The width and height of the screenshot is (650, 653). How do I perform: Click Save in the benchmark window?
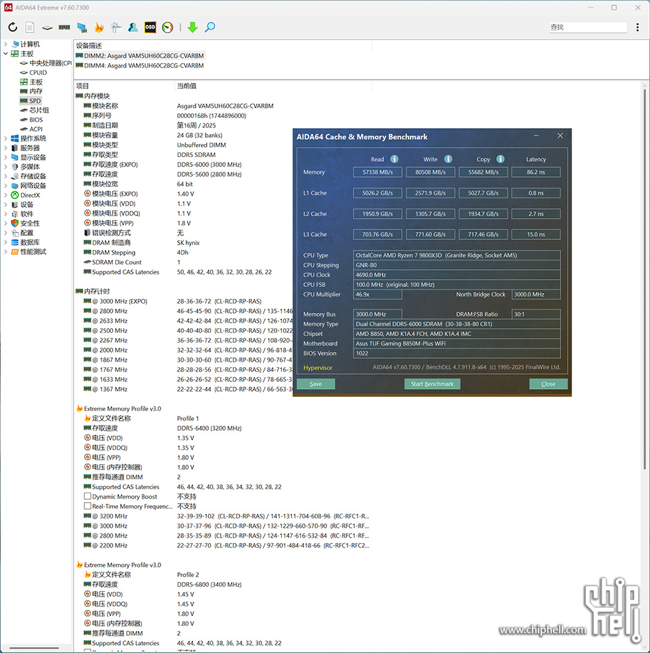pos(316,384)
